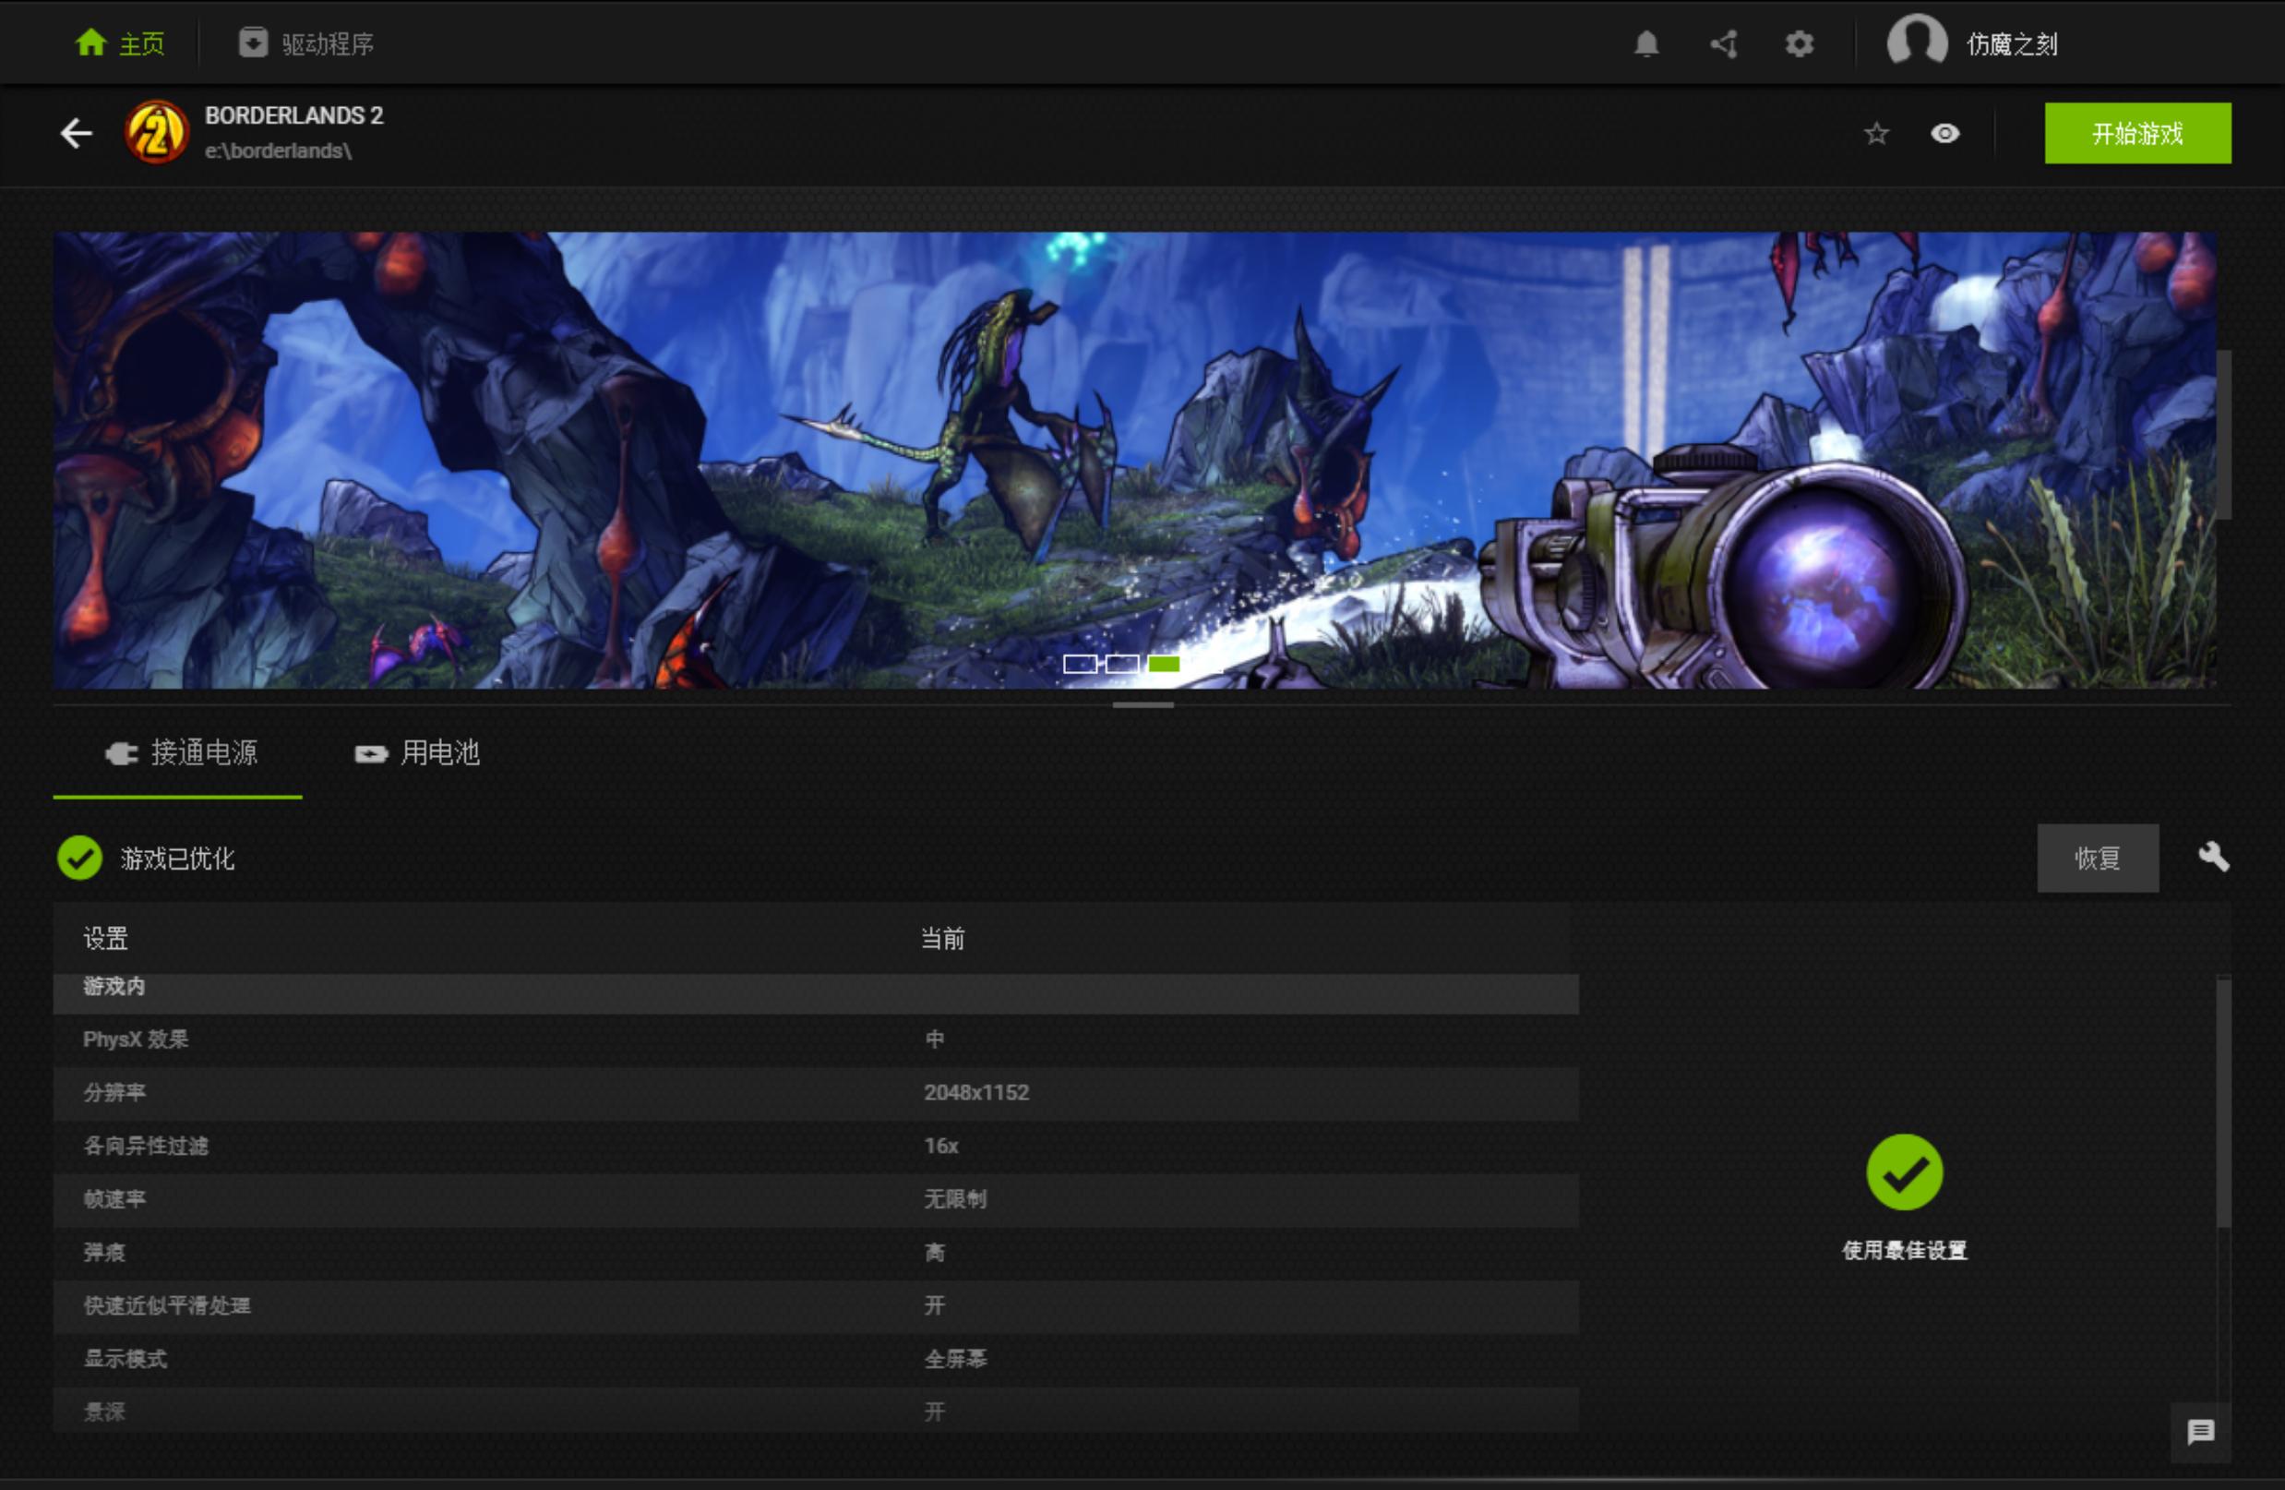2285x1490 pixels.
Task: Click the settings list scrollbar
Action: pos(2222,1103)
